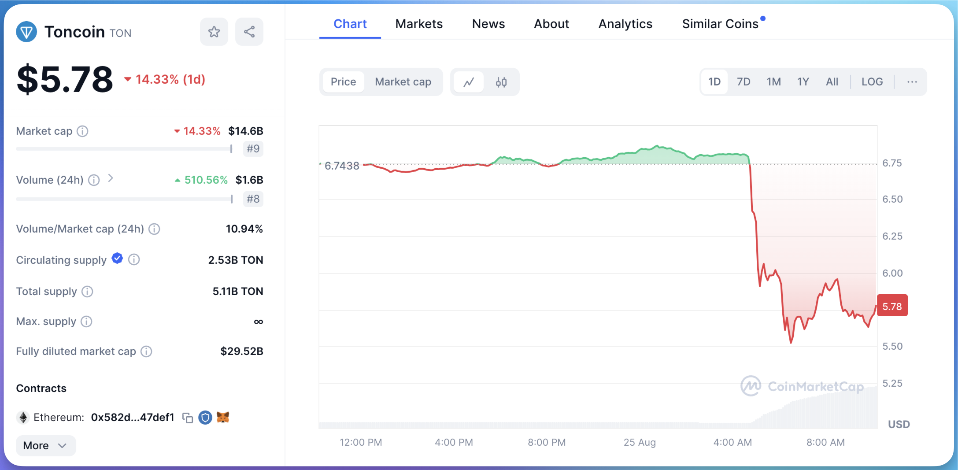Open the Chart tab

pos(350,24)
